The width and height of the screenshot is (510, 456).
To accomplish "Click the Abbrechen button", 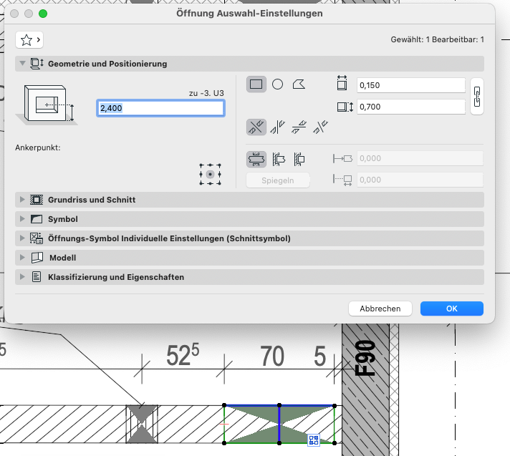I will [380, 309].
